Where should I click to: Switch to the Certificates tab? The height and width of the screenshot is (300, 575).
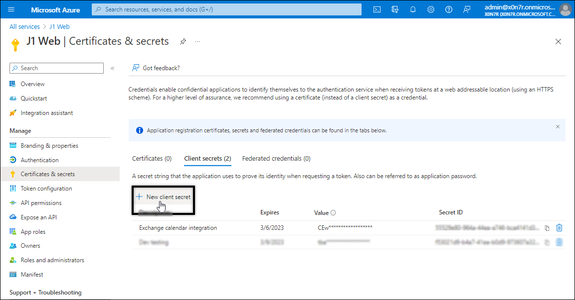(152, 159)
